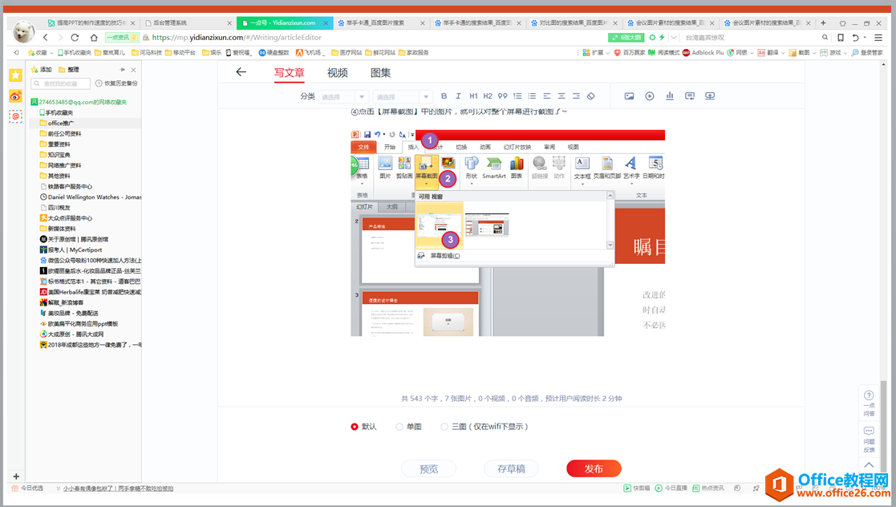The image size is (896, 507).
Task: Choose the 单图 single-image option
Action: pyautogui.click(x=399, y=426)
